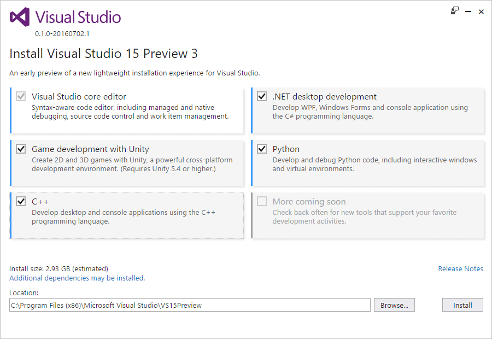
Task: Uncheck the Python workload checkbox
Action: coord(261,149)
